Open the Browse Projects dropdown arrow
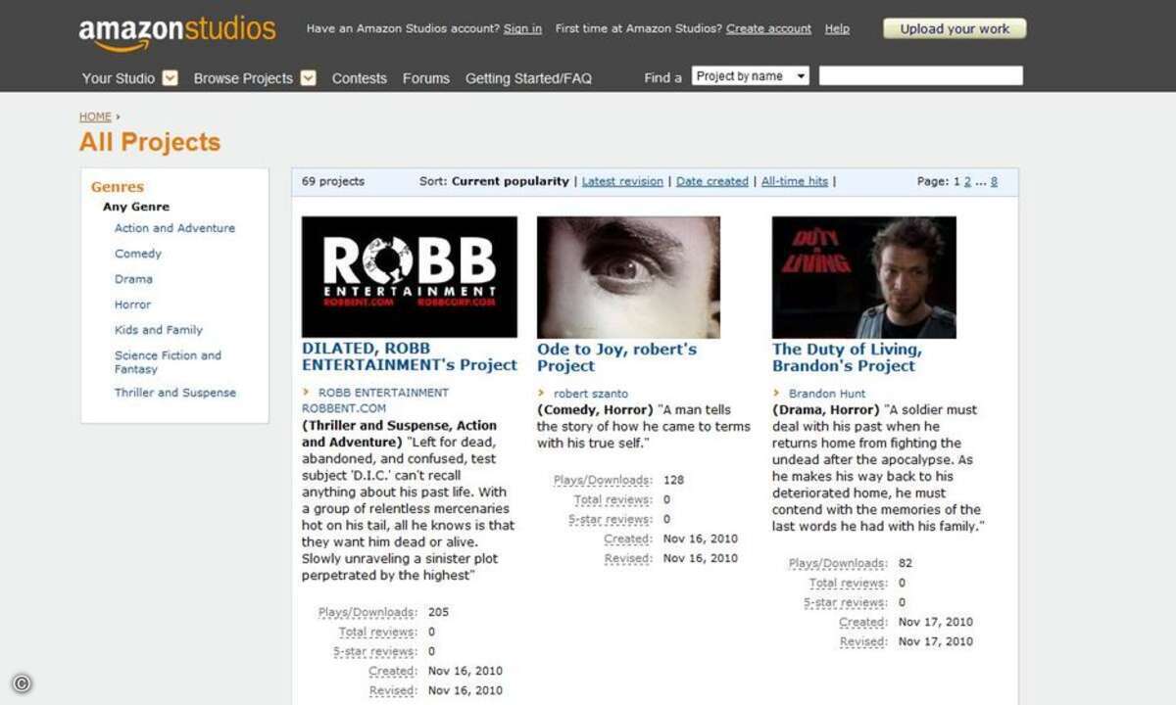The width and height of the screenshot is (1176, 705). pyautogui.click(x=309, y=77)
